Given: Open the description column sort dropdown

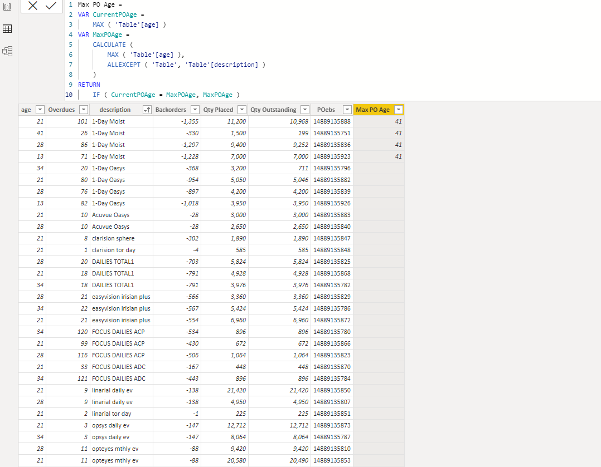Looking at the screenshot, I should [x=147, y=110].
